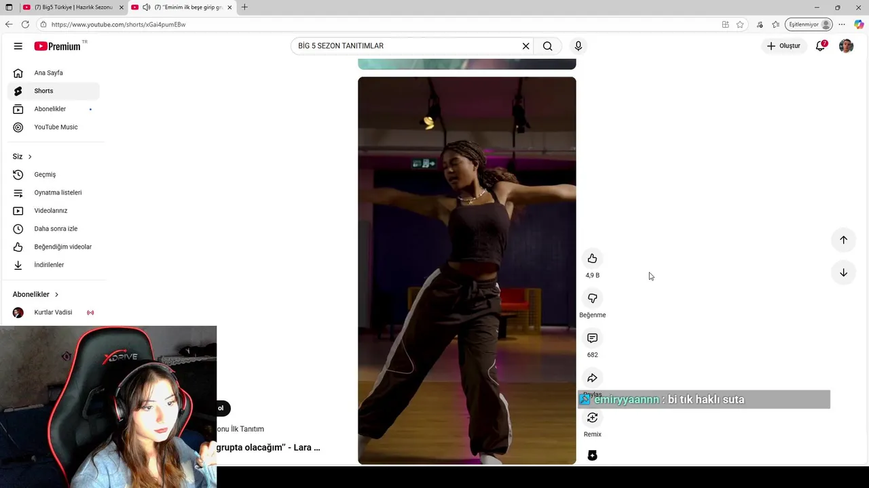Open the split screen toolbar icon
Viewport: 869px width, 488px height.
(725, 24)
